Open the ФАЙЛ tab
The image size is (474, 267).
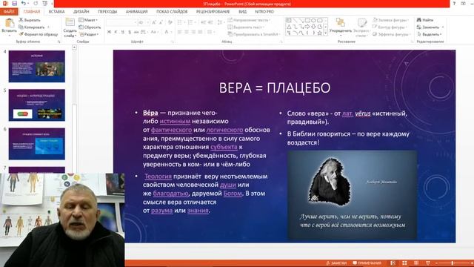tap(9, 12)
